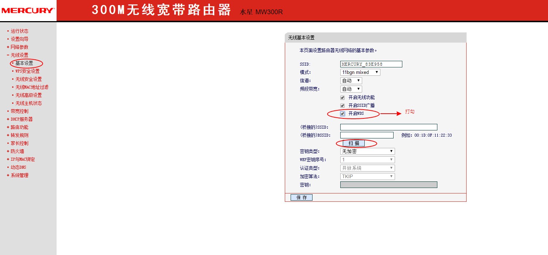The width and height of the screenshot is (548, 255).
Task: Uncheck 开启无线功能
Action: coord(342,97)
